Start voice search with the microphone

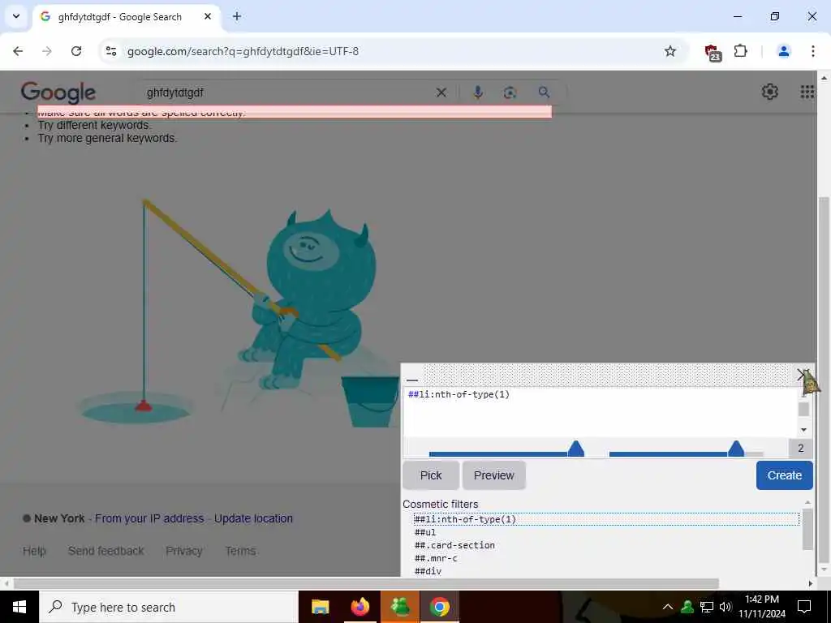(x=477, y=92)
